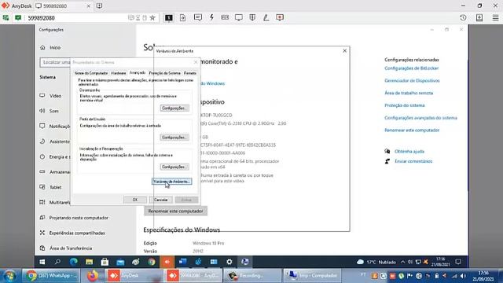Open Word on the remote taskbar
503x283 pixels.
pos(182,262)
